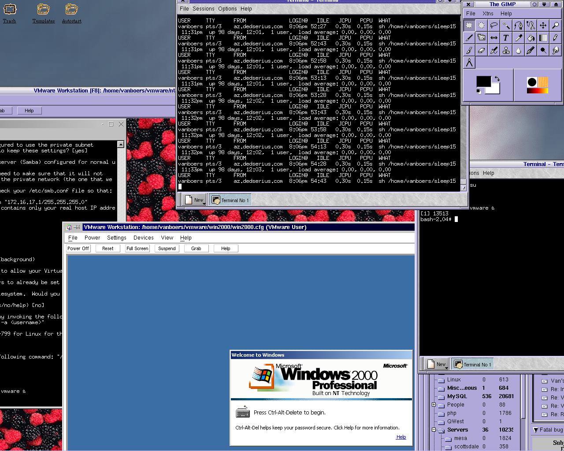Click the black foreground color swatch
The width and height of the screenshot is (564, 451).
[483, 81]
